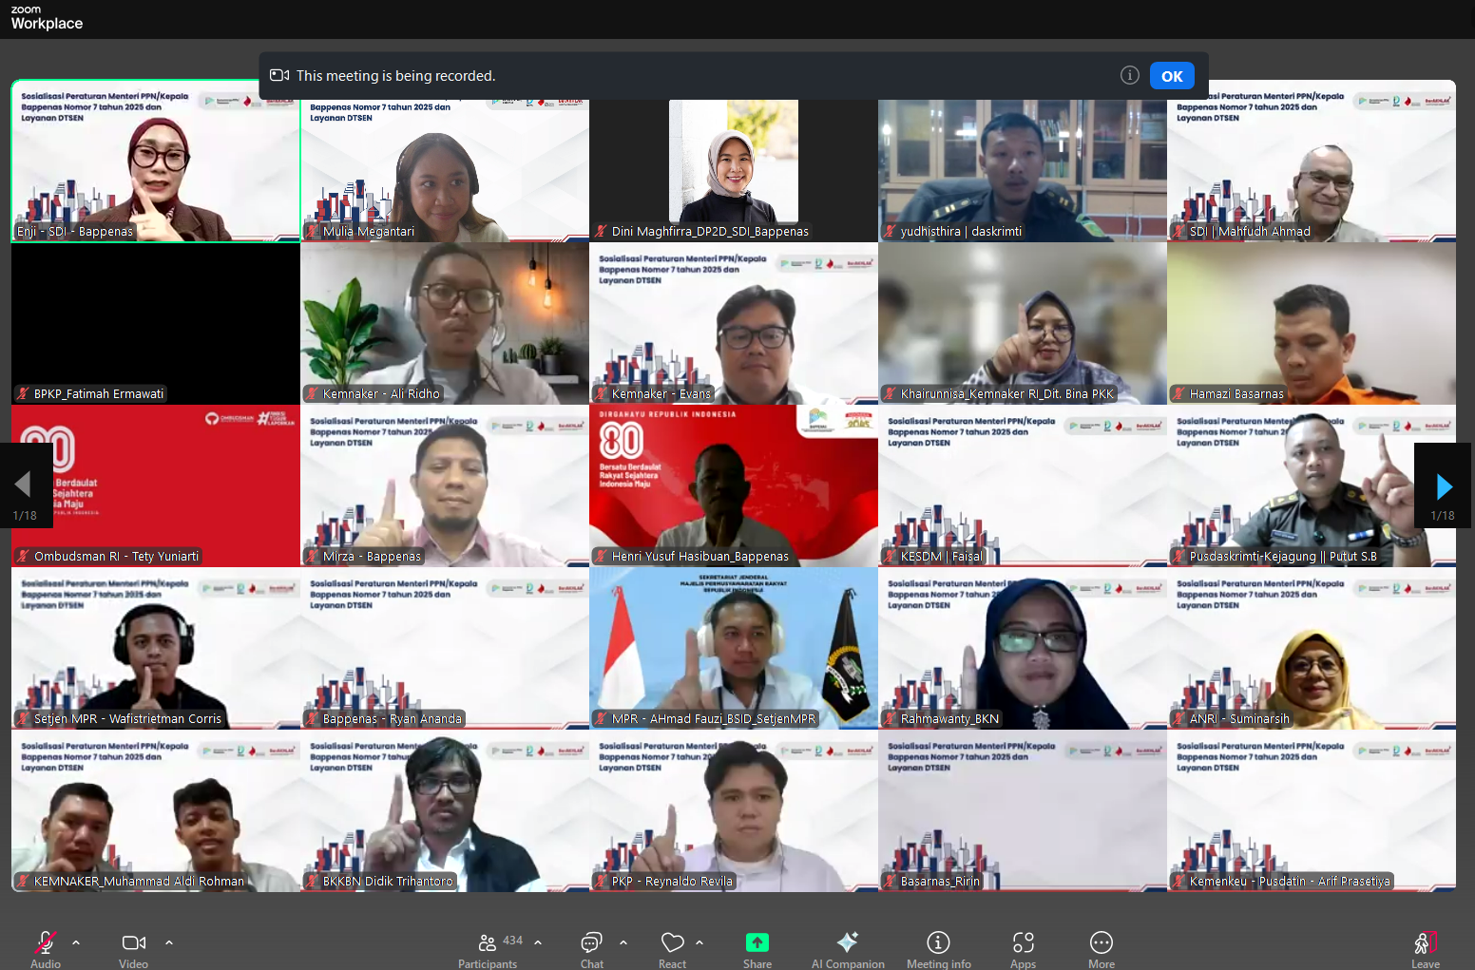Open the Video settings chevron
Image resolution: width=1475 pixels, height=970 pixels.
169,943
